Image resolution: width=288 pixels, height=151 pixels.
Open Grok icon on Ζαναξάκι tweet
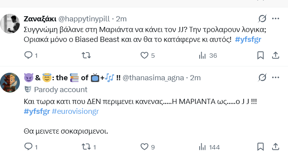coord(262,19)
